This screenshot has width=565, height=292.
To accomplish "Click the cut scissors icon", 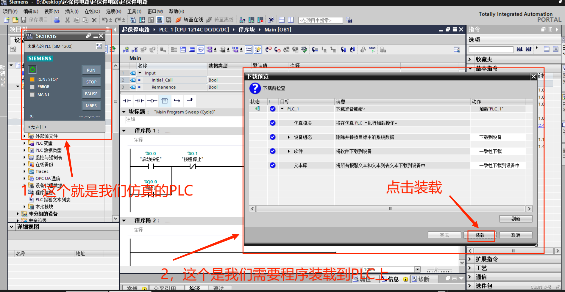I will tap(68, 20).
